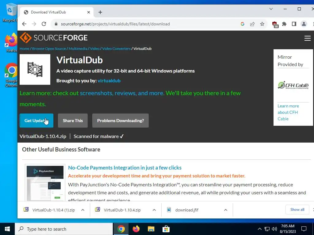Click screenshots, reviews, and more link
The image size is (314, 235).
point(122,93)
